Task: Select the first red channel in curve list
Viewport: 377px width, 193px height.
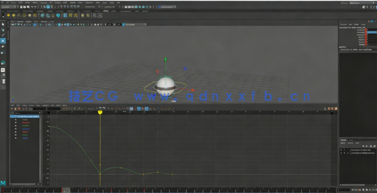Action: [26, 122]
